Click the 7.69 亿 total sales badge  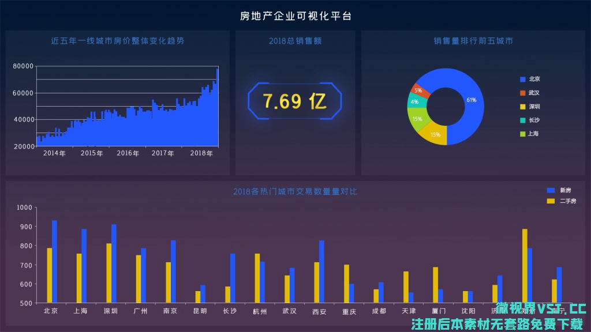click(295, 101)
